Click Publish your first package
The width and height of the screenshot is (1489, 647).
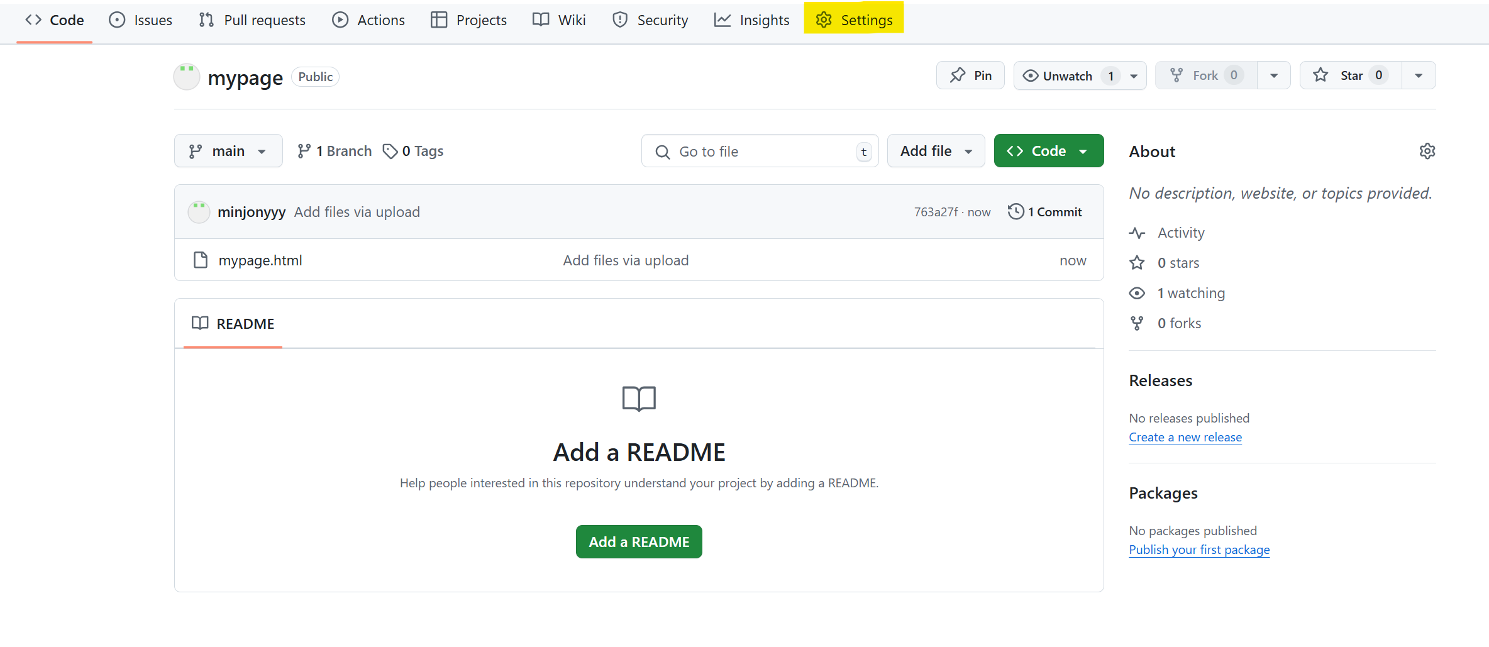[x=1199, y=550]
